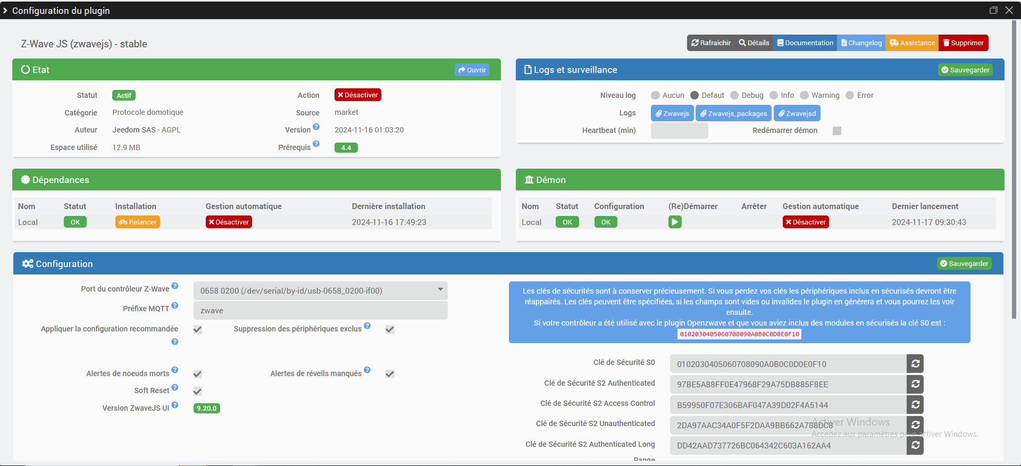Click help icon for Soft Reset

[x=175, y=387]
